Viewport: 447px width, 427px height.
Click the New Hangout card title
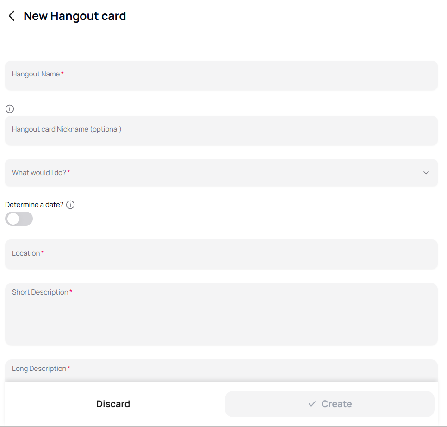point(74,16)
